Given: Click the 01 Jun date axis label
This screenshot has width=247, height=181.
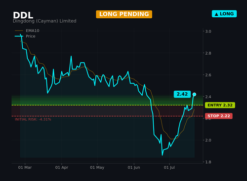Looking at the screenshot, I should 134,168.
